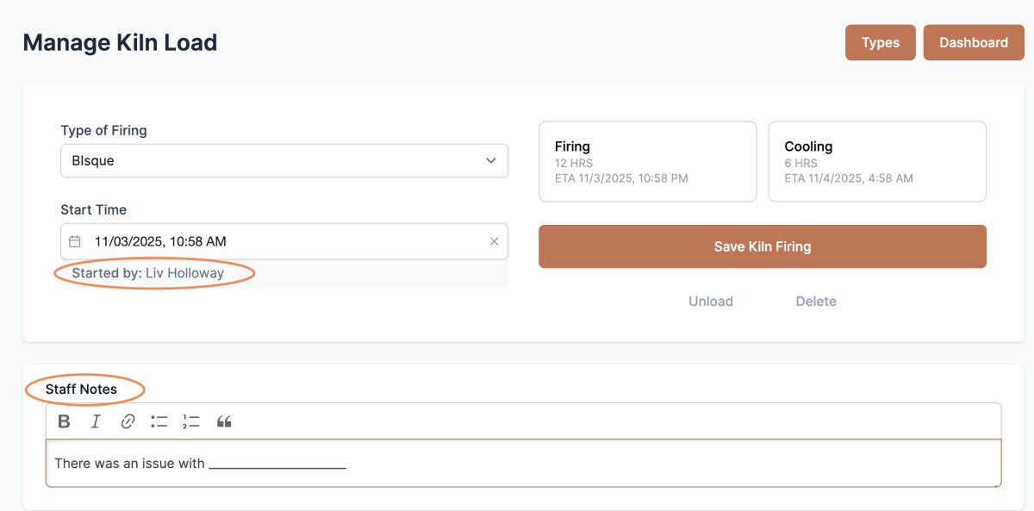The image size is (1034, 511).
Task: Create a bulleted list in notes
Action: [x=159, y=421]
